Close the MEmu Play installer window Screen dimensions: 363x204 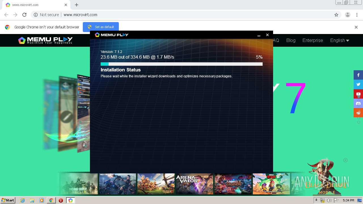click(x=267, y=35)
